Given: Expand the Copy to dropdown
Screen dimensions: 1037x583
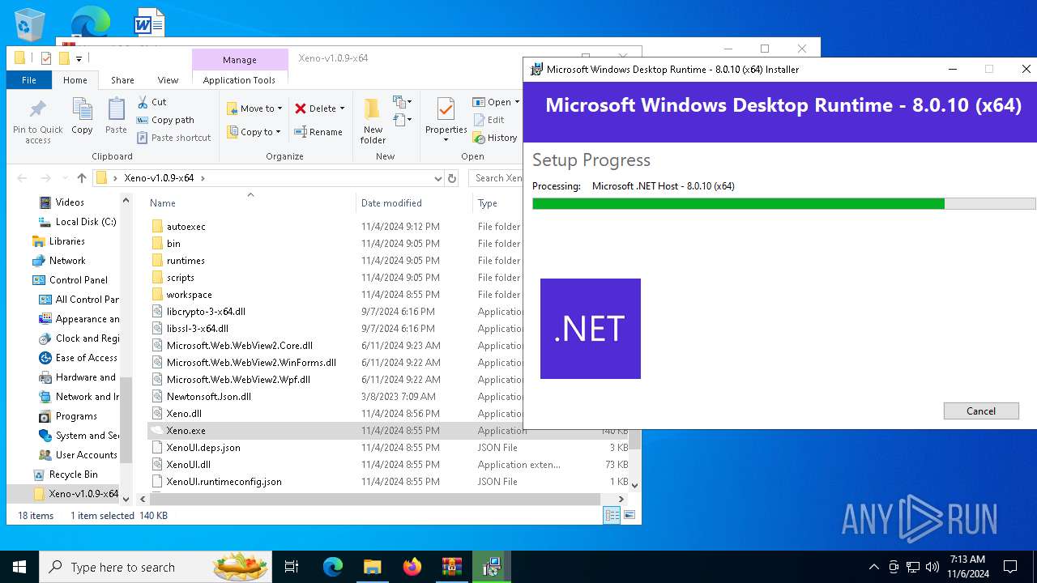Looking at the screenshot, I should (x=278, y=132).
